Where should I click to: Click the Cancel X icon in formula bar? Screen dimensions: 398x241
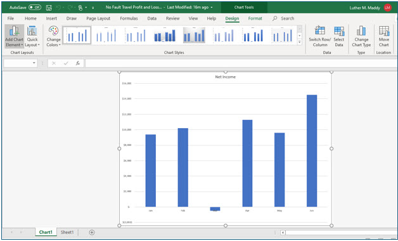54,63
